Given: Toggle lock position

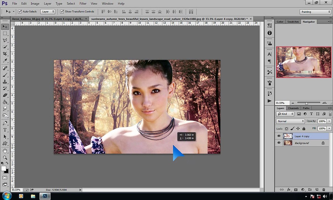Looking at the screenshot, I should pyautogui.click(x=298, y=129).
